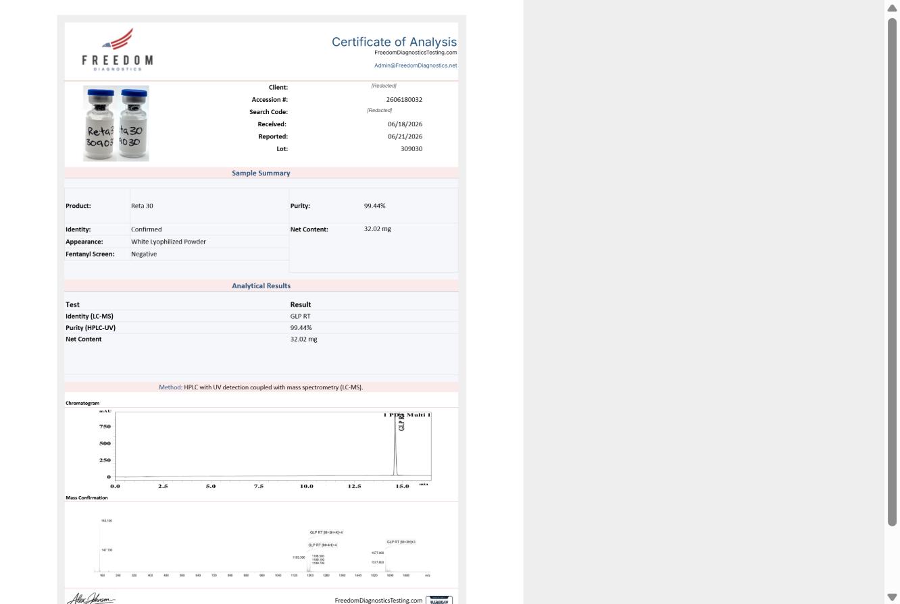900x604 pixels.
Task: Click product value Reta 30
Action: click(x=142, y=206)
